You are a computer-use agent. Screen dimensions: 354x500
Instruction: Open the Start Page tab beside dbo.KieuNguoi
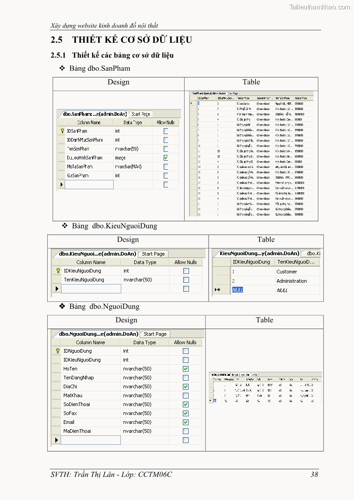(x=153, y=254)
